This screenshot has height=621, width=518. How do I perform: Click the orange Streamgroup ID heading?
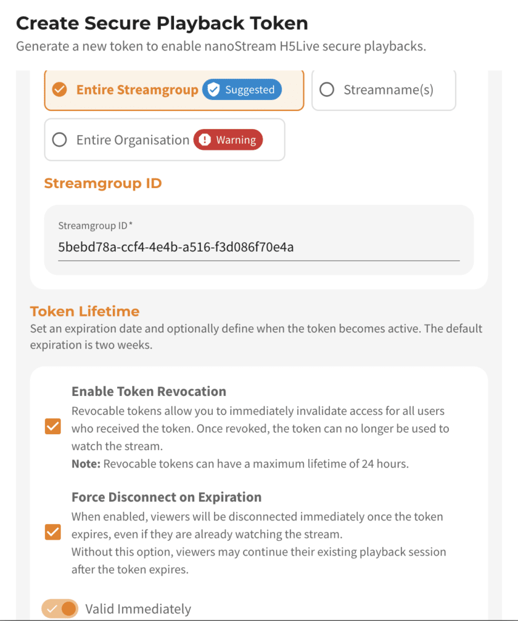102,183
